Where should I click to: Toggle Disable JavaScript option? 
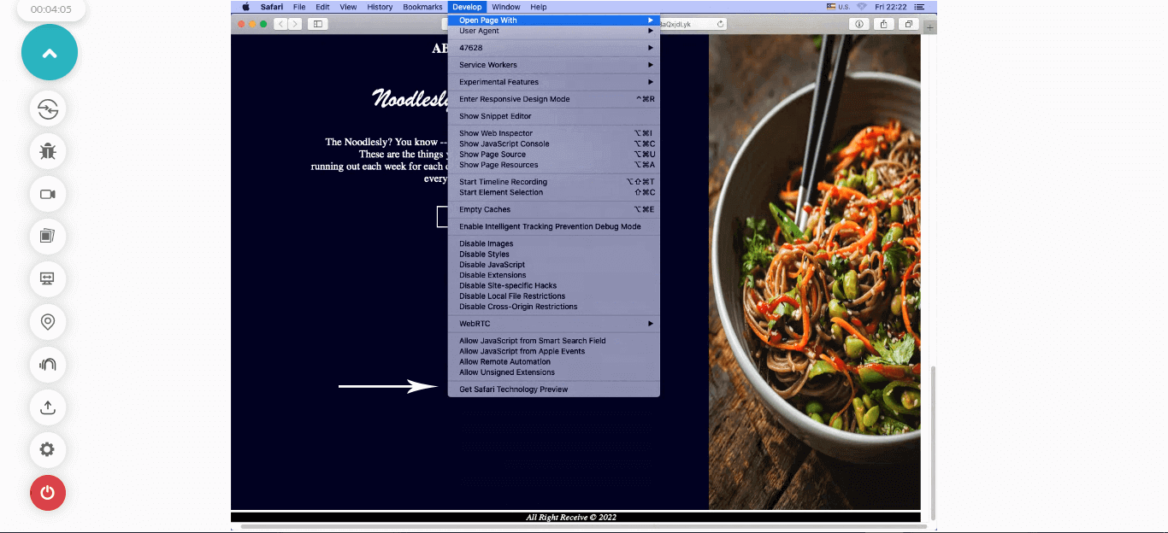coord(554,265)
